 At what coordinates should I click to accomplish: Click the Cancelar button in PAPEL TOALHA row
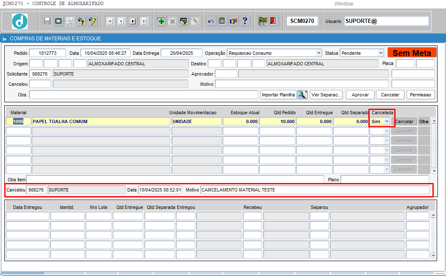pyautogui.click(x=404, y=121)
